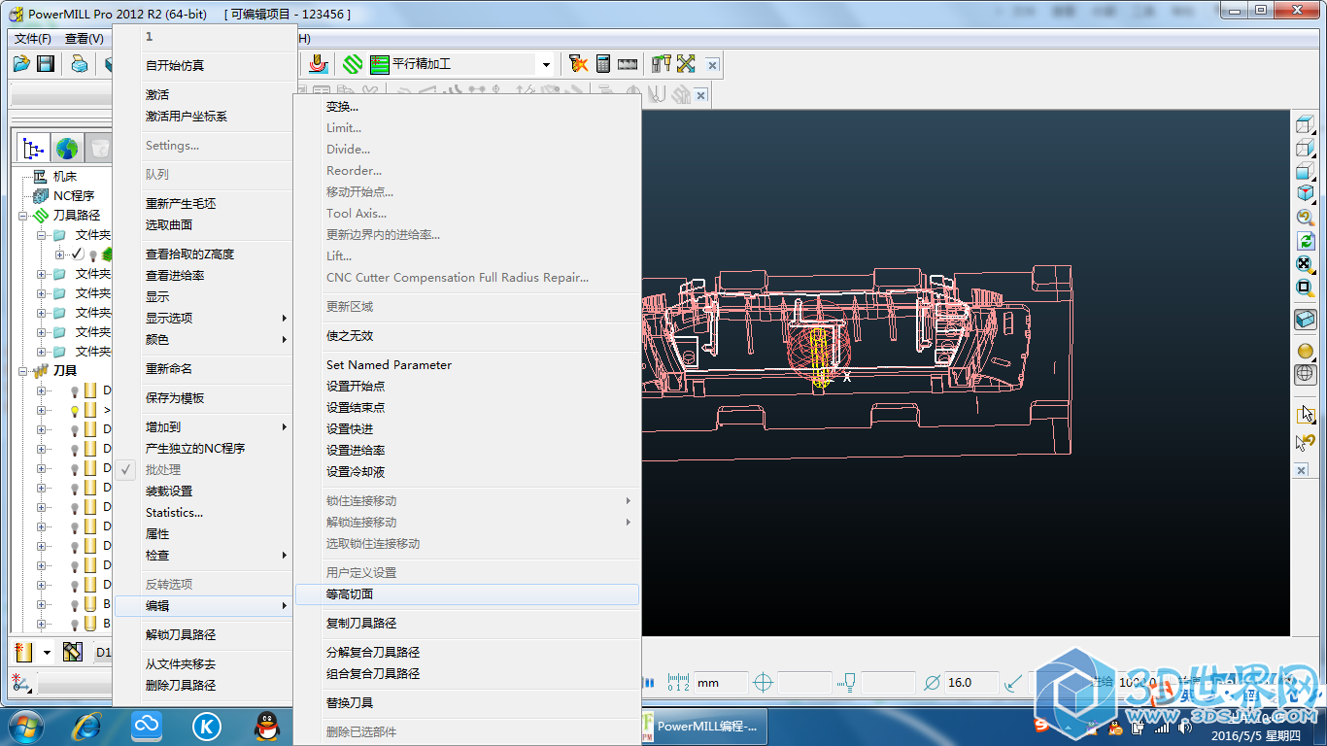Click the tool database icon
The height and width of the screenshot is (746, 1327).
coord(662,64)
